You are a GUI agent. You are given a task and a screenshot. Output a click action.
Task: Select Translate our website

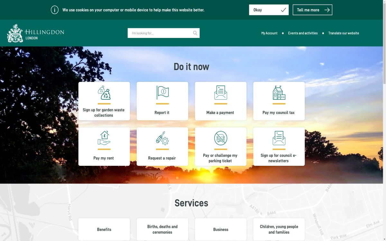[343, 33]
